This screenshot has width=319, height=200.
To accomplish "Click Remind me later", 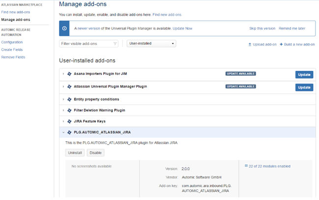I will [292, 28].
